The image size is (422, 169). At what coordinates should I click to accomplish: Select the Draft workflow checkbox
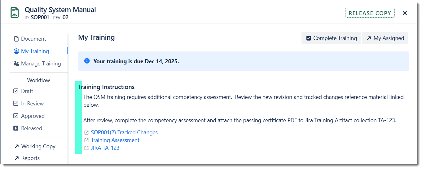[x=16, y=91]
